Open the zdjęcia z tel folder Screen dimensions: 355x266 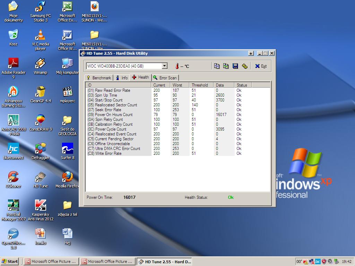coord(67,208)
